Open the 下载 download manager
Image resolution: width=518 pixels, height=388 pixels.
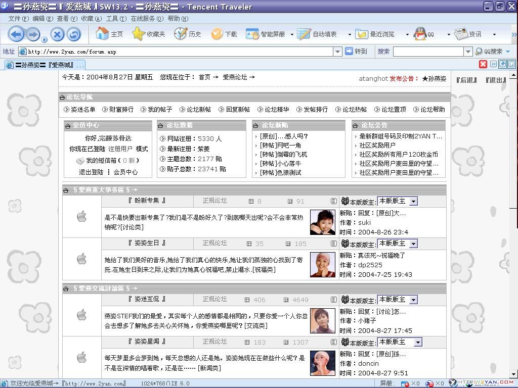tap(226, 34)
